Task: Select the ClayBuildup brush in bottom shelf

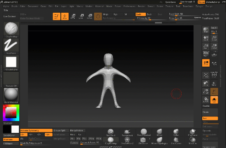Action: tap(111, 141)
